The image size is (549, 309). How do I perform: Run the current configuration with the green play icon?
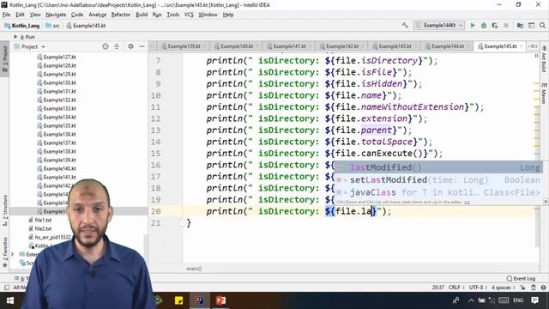(473, 25)
